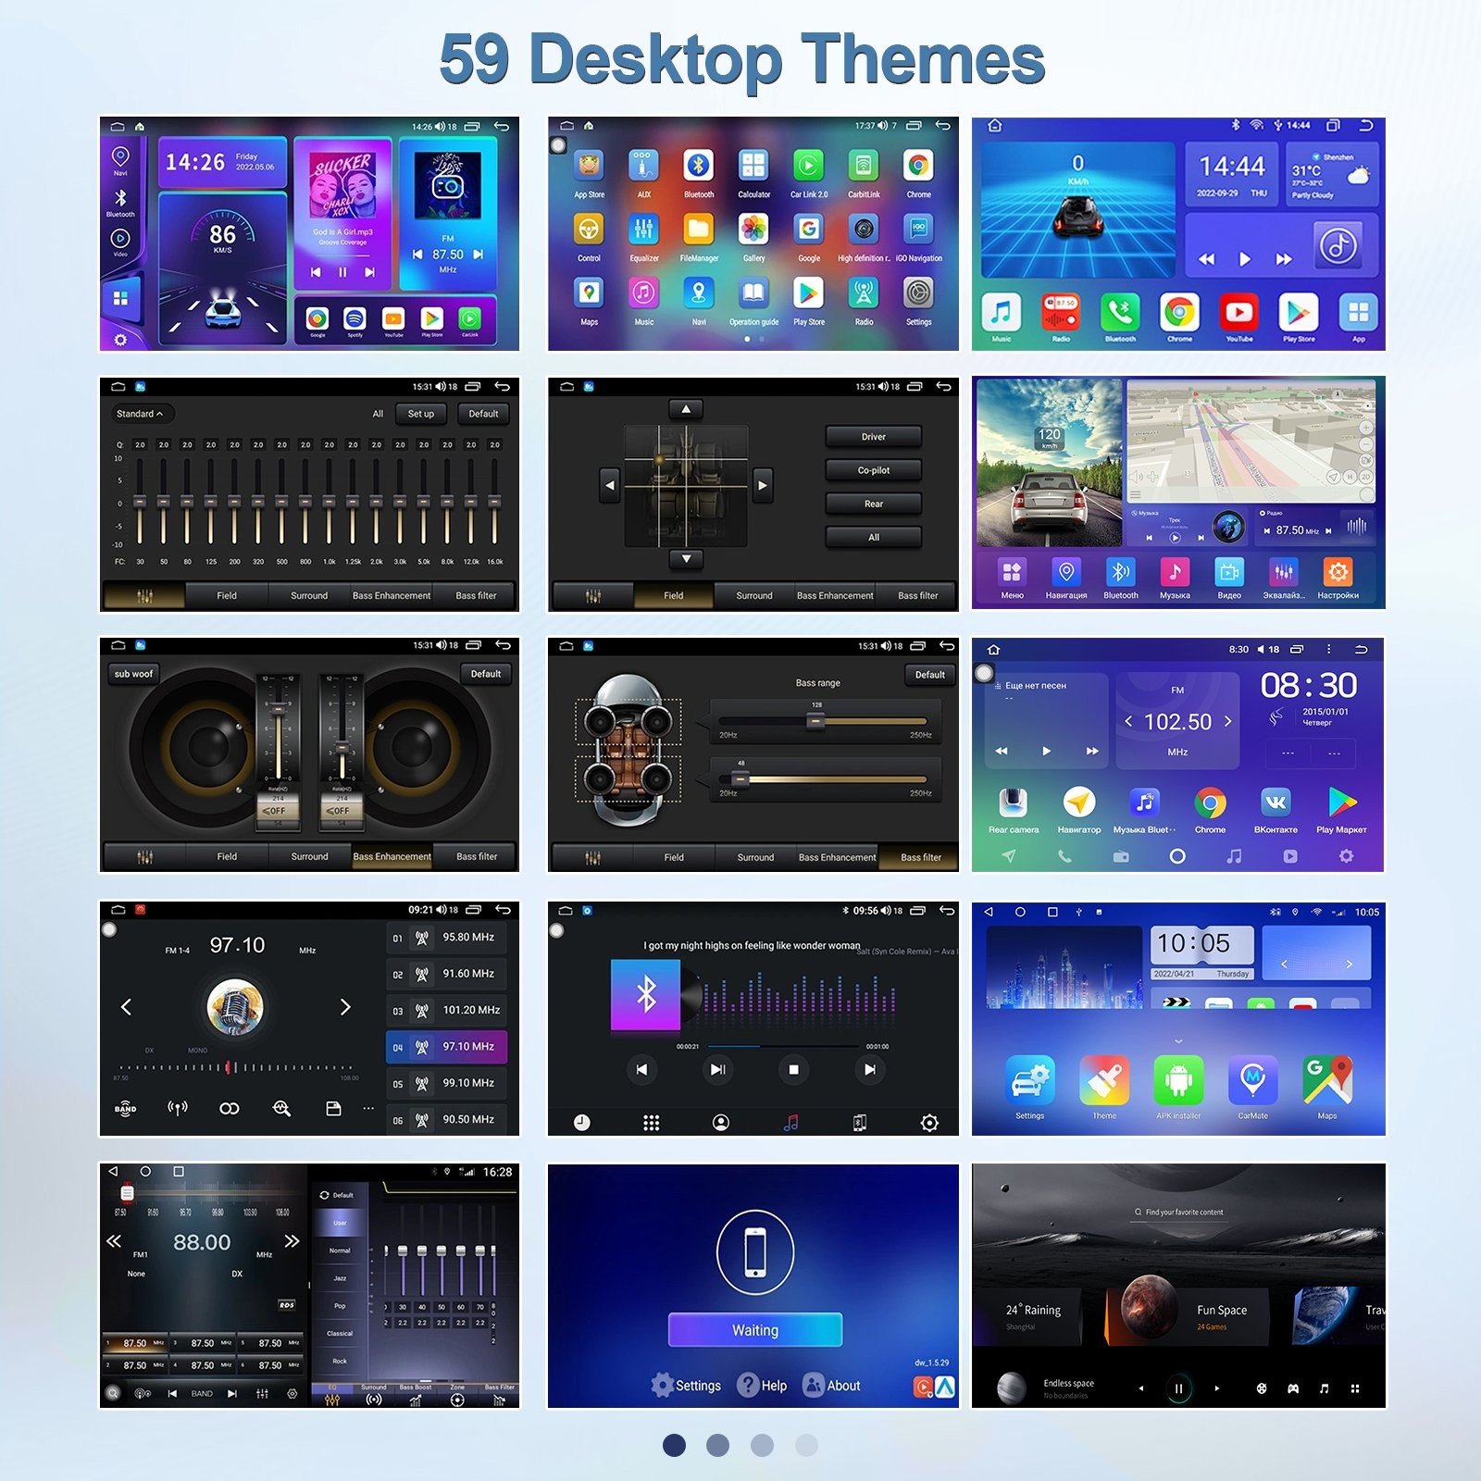Image resolution: width=1481 pixels, height=1481 pixels.
Task: Select the last, lightest page indicator dot
Action: click(806, 1445)
